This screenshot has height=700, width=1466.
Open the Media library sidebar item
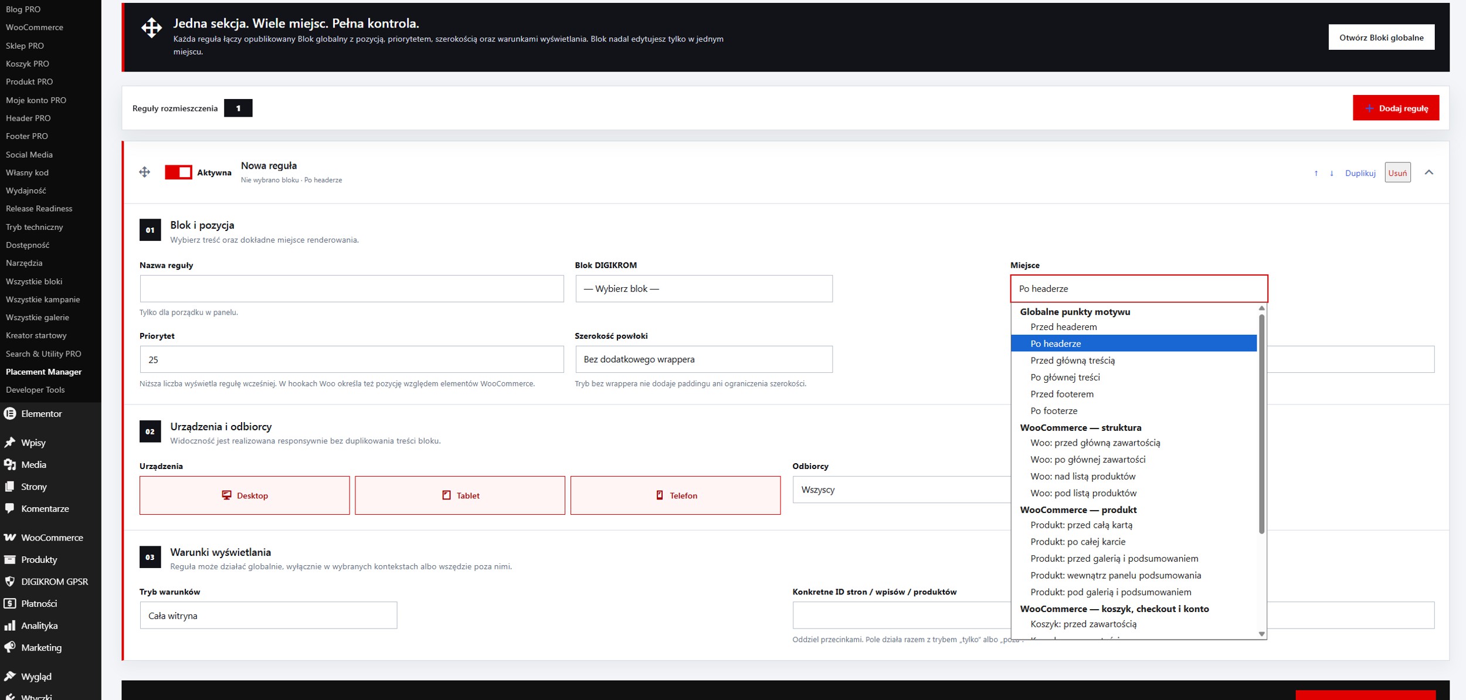point(33,464)
